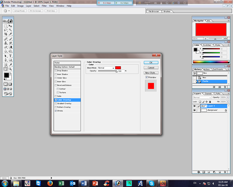
Task: Enable the Bevel and Emboss checkbox
Action: point(56,85)
